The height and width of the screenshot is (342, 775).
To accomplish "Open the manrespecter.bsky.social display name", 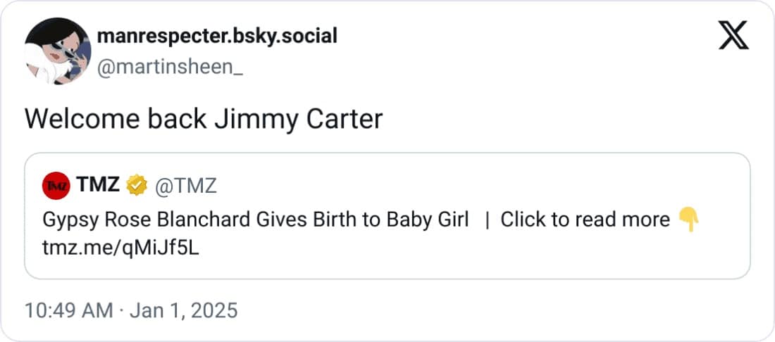I will (x=216, y=35).
